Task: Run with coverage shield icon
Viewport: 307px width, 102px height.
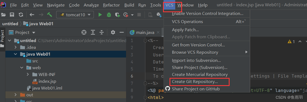Action: 117,15
